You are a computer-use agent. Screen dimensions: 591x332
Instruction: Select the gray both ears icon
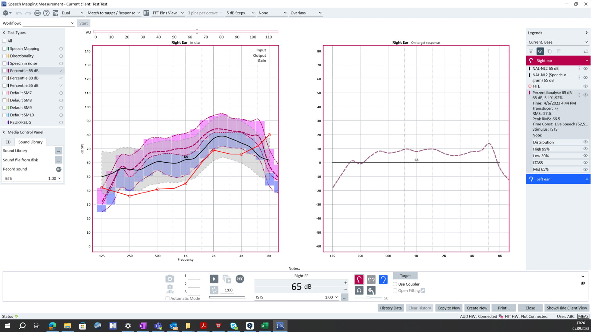[371, 279]
